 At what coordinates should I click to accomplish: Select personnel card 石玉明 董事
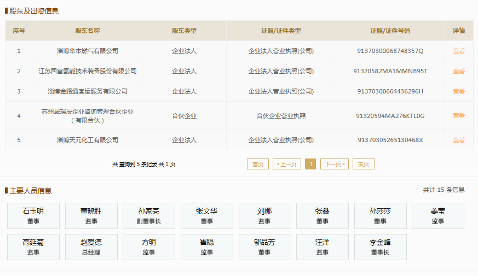tap(33, 216)
